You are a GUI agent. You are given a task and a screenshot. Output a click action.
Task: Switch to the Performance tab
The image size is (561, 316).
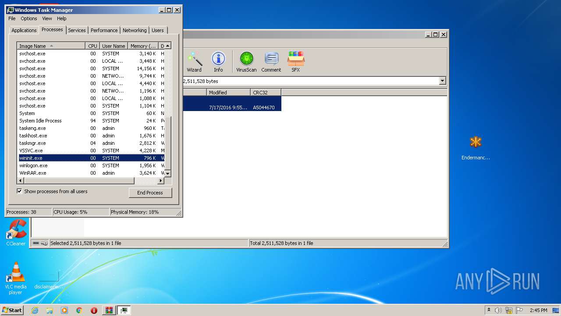pyautogui.click(x=104, y=30)
